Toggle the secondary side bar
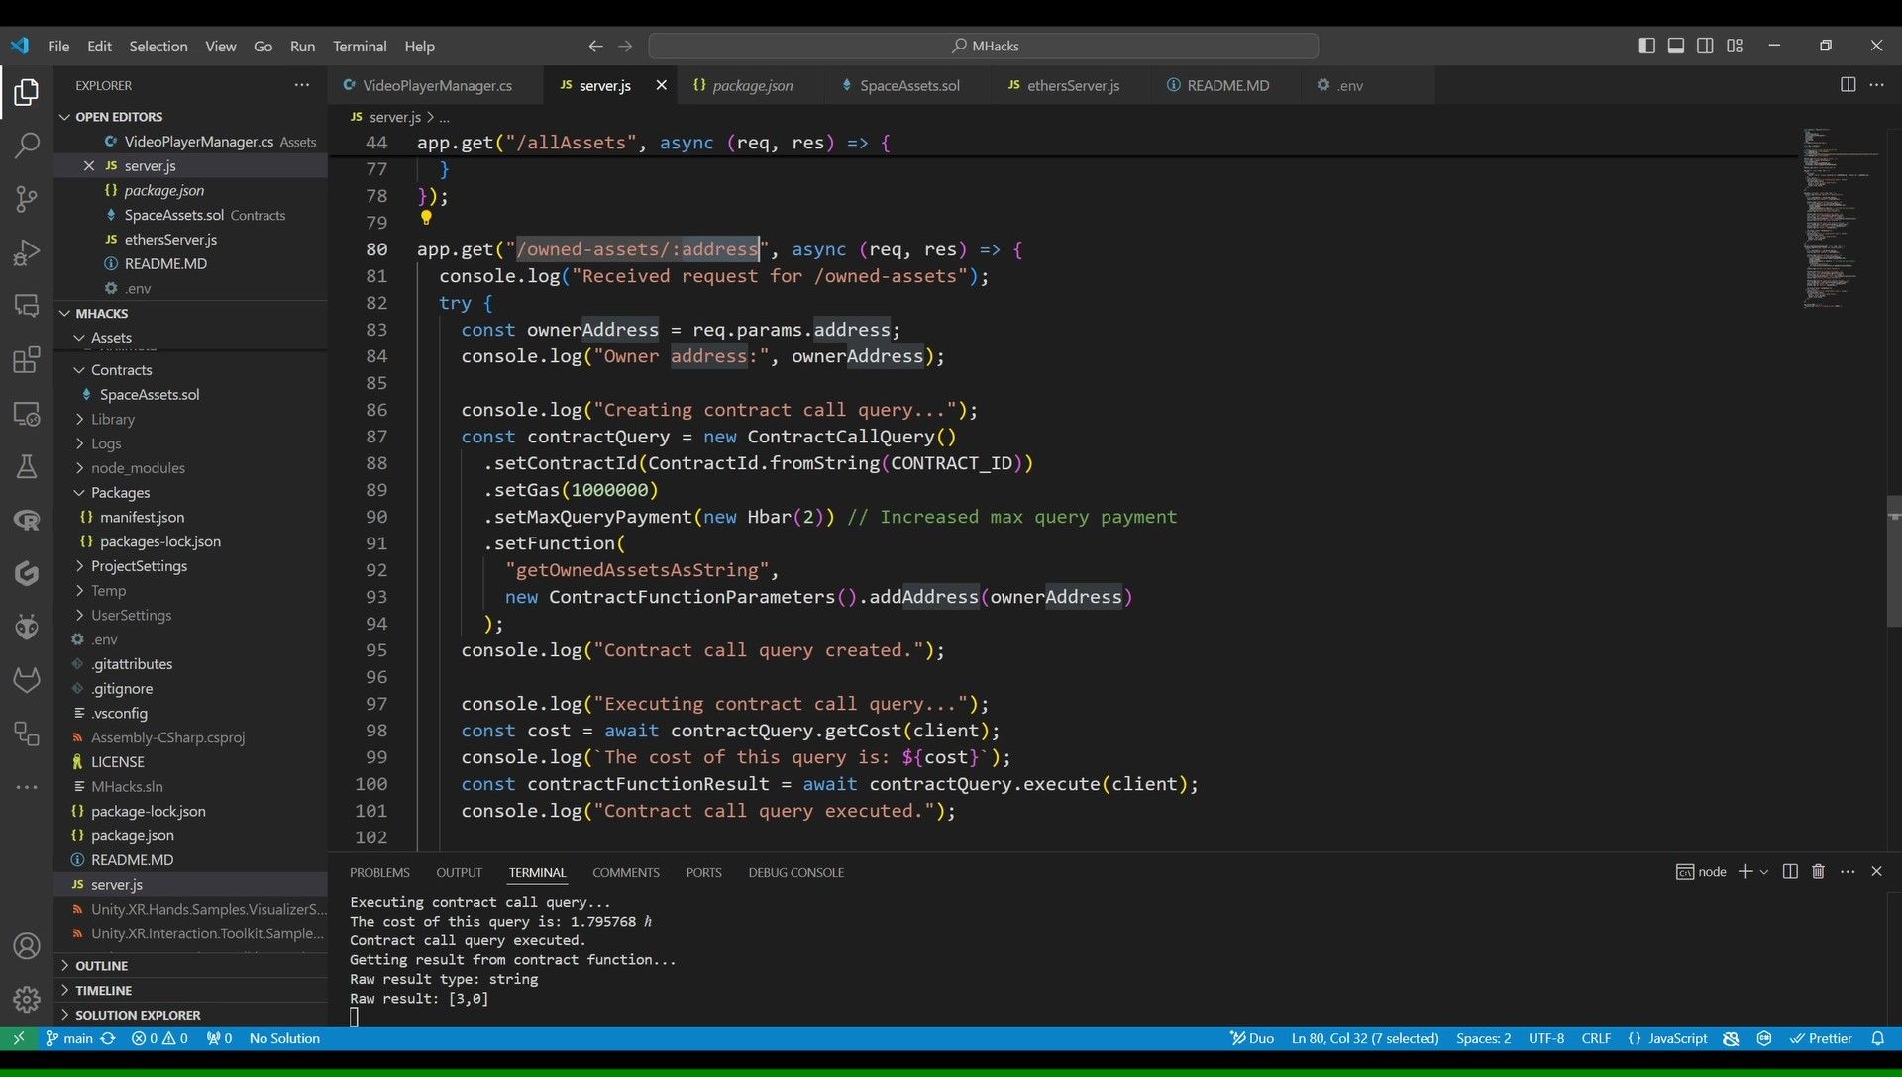Viewport: 1902px width, 1077px height. coord(1705,46)
